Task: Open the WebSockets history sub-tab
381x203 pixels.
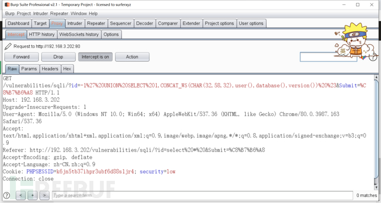Action: click(79, 34)
